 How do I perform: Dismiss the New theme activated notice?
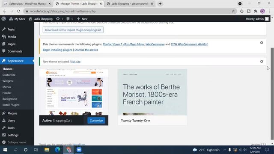pos(262,62)
